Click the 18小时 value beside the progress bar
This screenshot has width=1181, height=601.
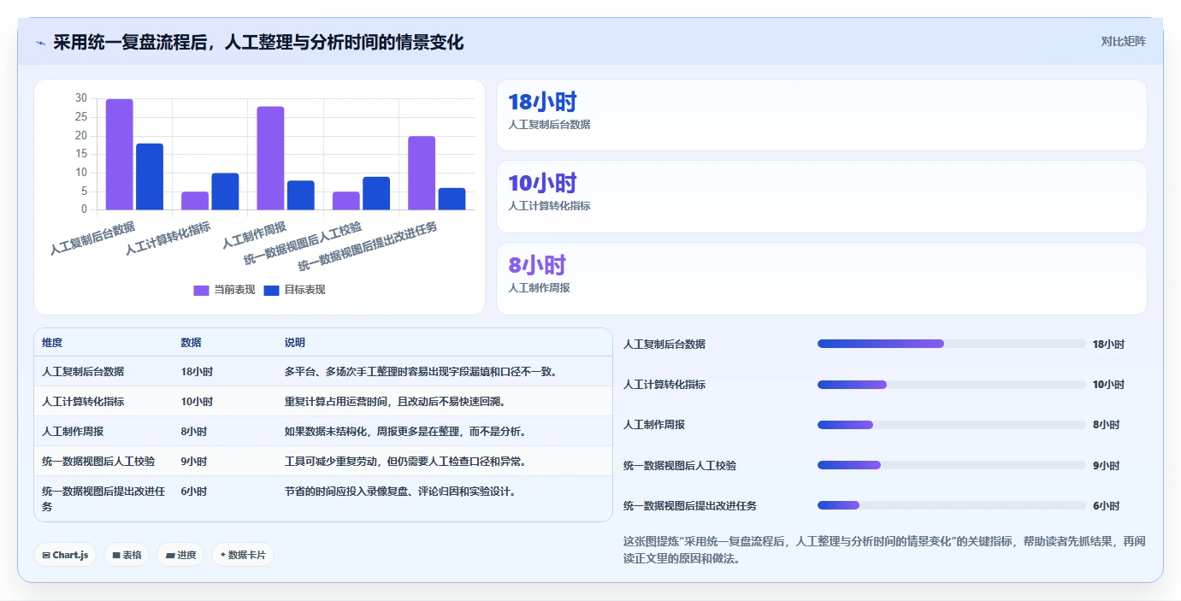(x=1108, y=345)
